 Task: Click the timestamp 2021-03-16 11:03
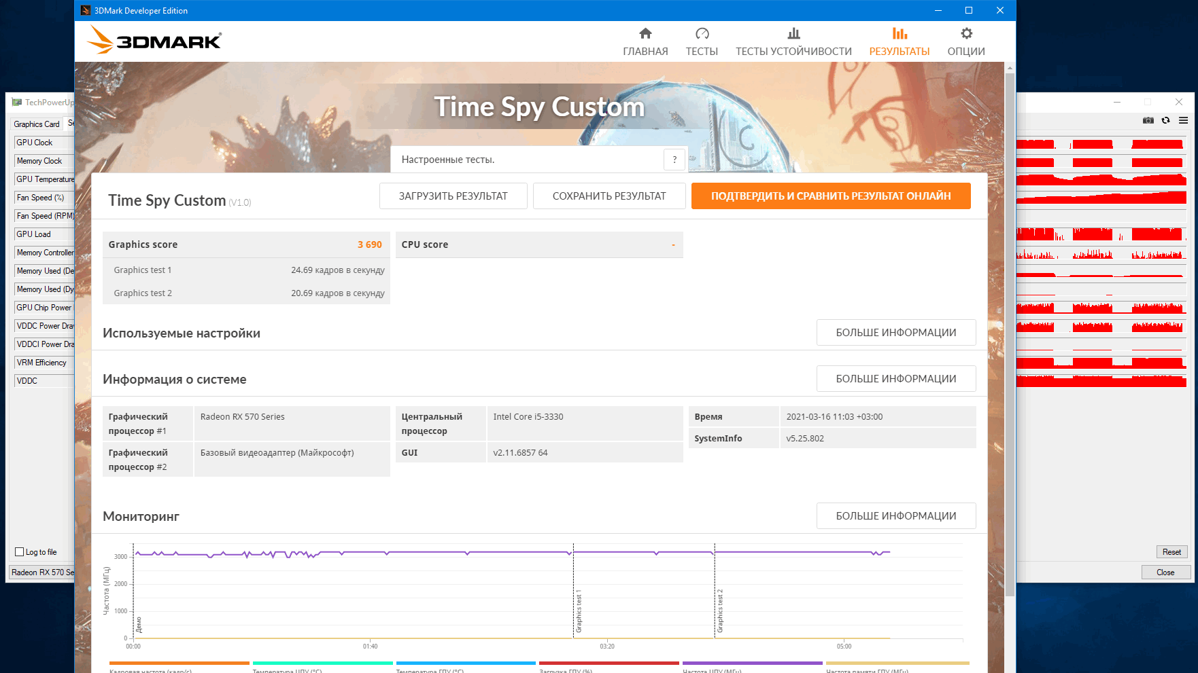(834, 417)
